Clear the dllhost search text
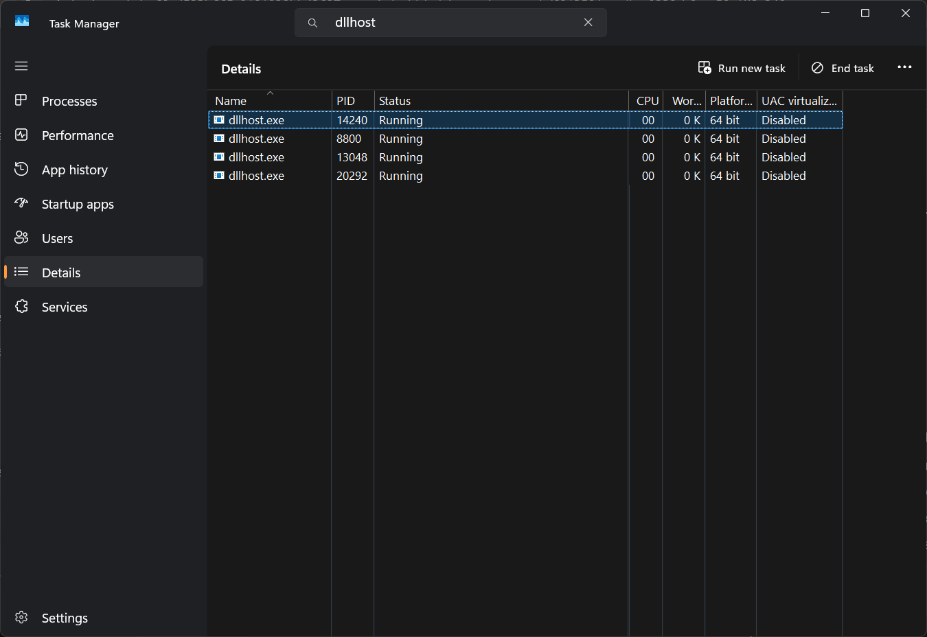This screenshot has width=927, height=637. click(x=588, y=23)
